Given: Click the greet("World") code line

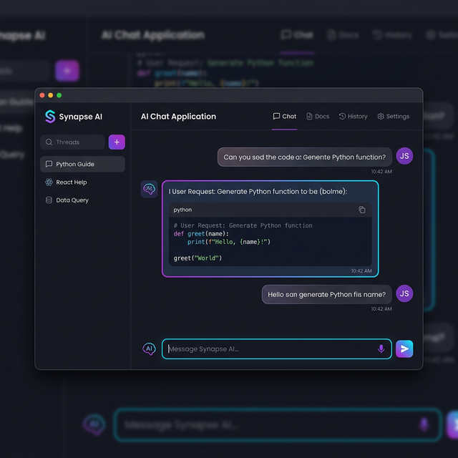Looking at the screenshot, I should 198,258.
